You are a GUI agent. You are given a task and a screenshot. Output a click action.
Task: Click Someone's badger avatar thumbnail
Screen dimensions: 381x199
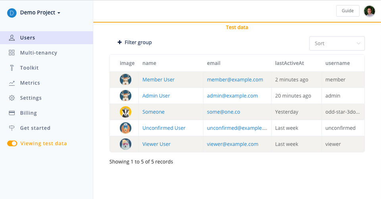(x=125, y=112)
